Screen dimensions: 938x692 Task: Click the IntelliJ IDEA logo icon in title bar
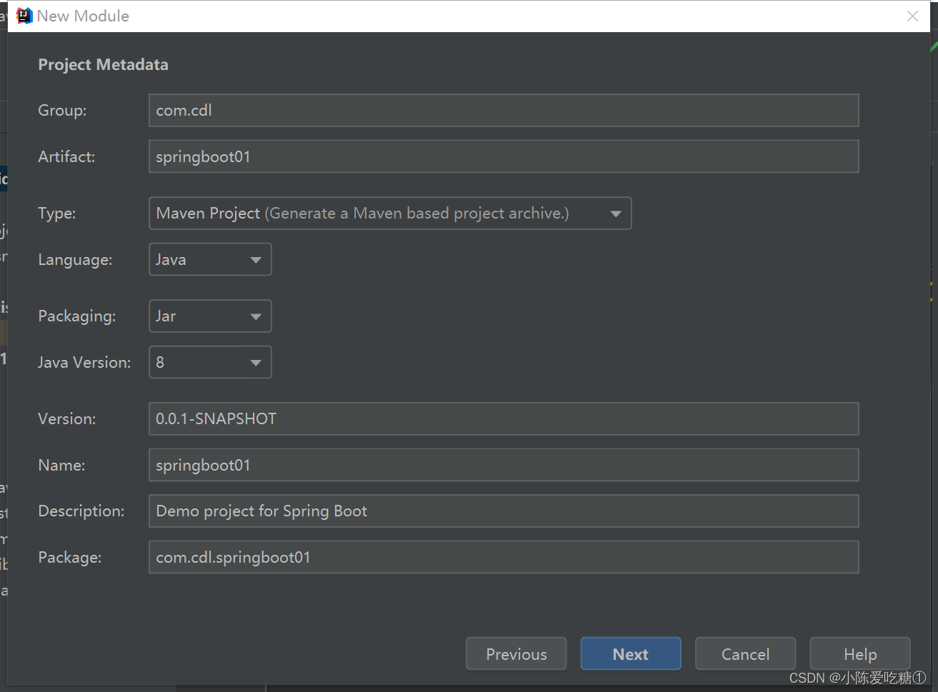[24, 16]
